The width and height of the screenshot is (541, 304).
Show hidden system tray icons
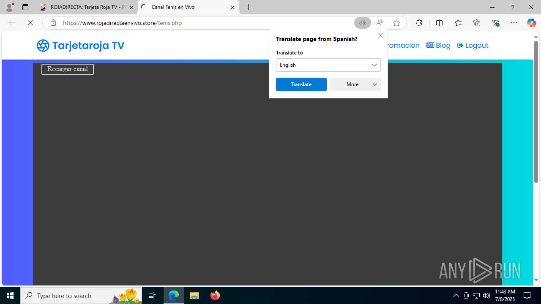pyautogui.click(x=456, y=296)
